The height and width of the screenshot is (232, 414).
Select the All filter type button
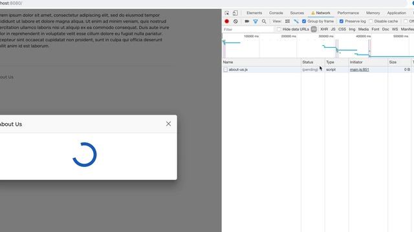[314, 29]
